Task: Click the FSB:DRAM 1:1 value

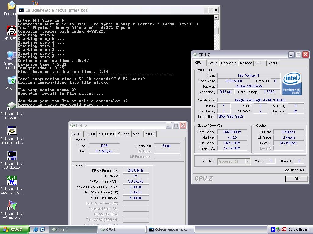Action: coord(136,176)
